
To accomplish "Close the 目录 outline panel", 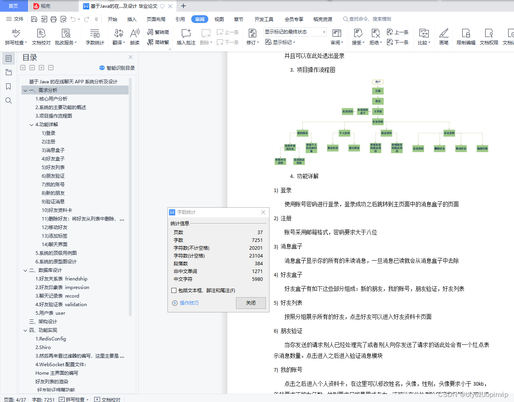I will [x=131, y=57].
